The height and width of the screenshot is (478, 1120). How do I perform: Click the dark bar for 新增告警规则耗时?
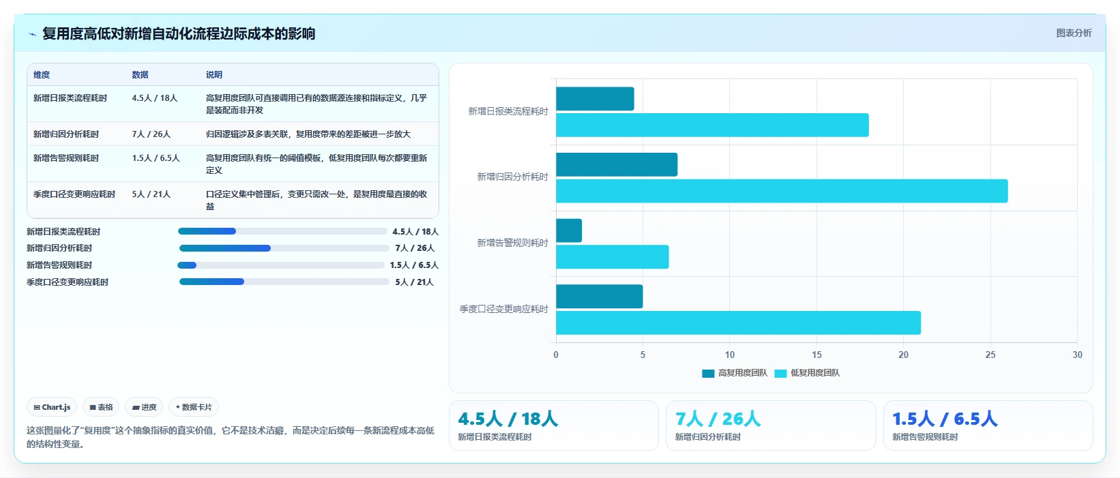(569, 230)
